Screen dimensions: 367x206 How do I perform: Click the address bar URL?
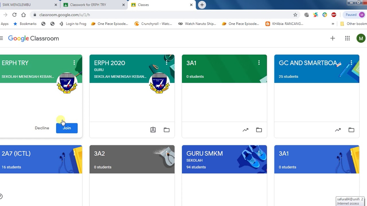coord(65,15)
